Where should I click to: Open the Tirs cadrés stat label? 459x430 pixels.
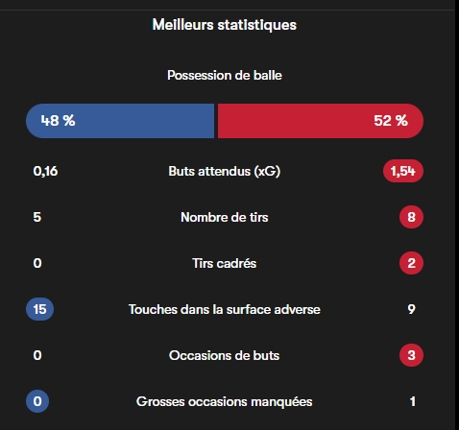pos(225,263)
